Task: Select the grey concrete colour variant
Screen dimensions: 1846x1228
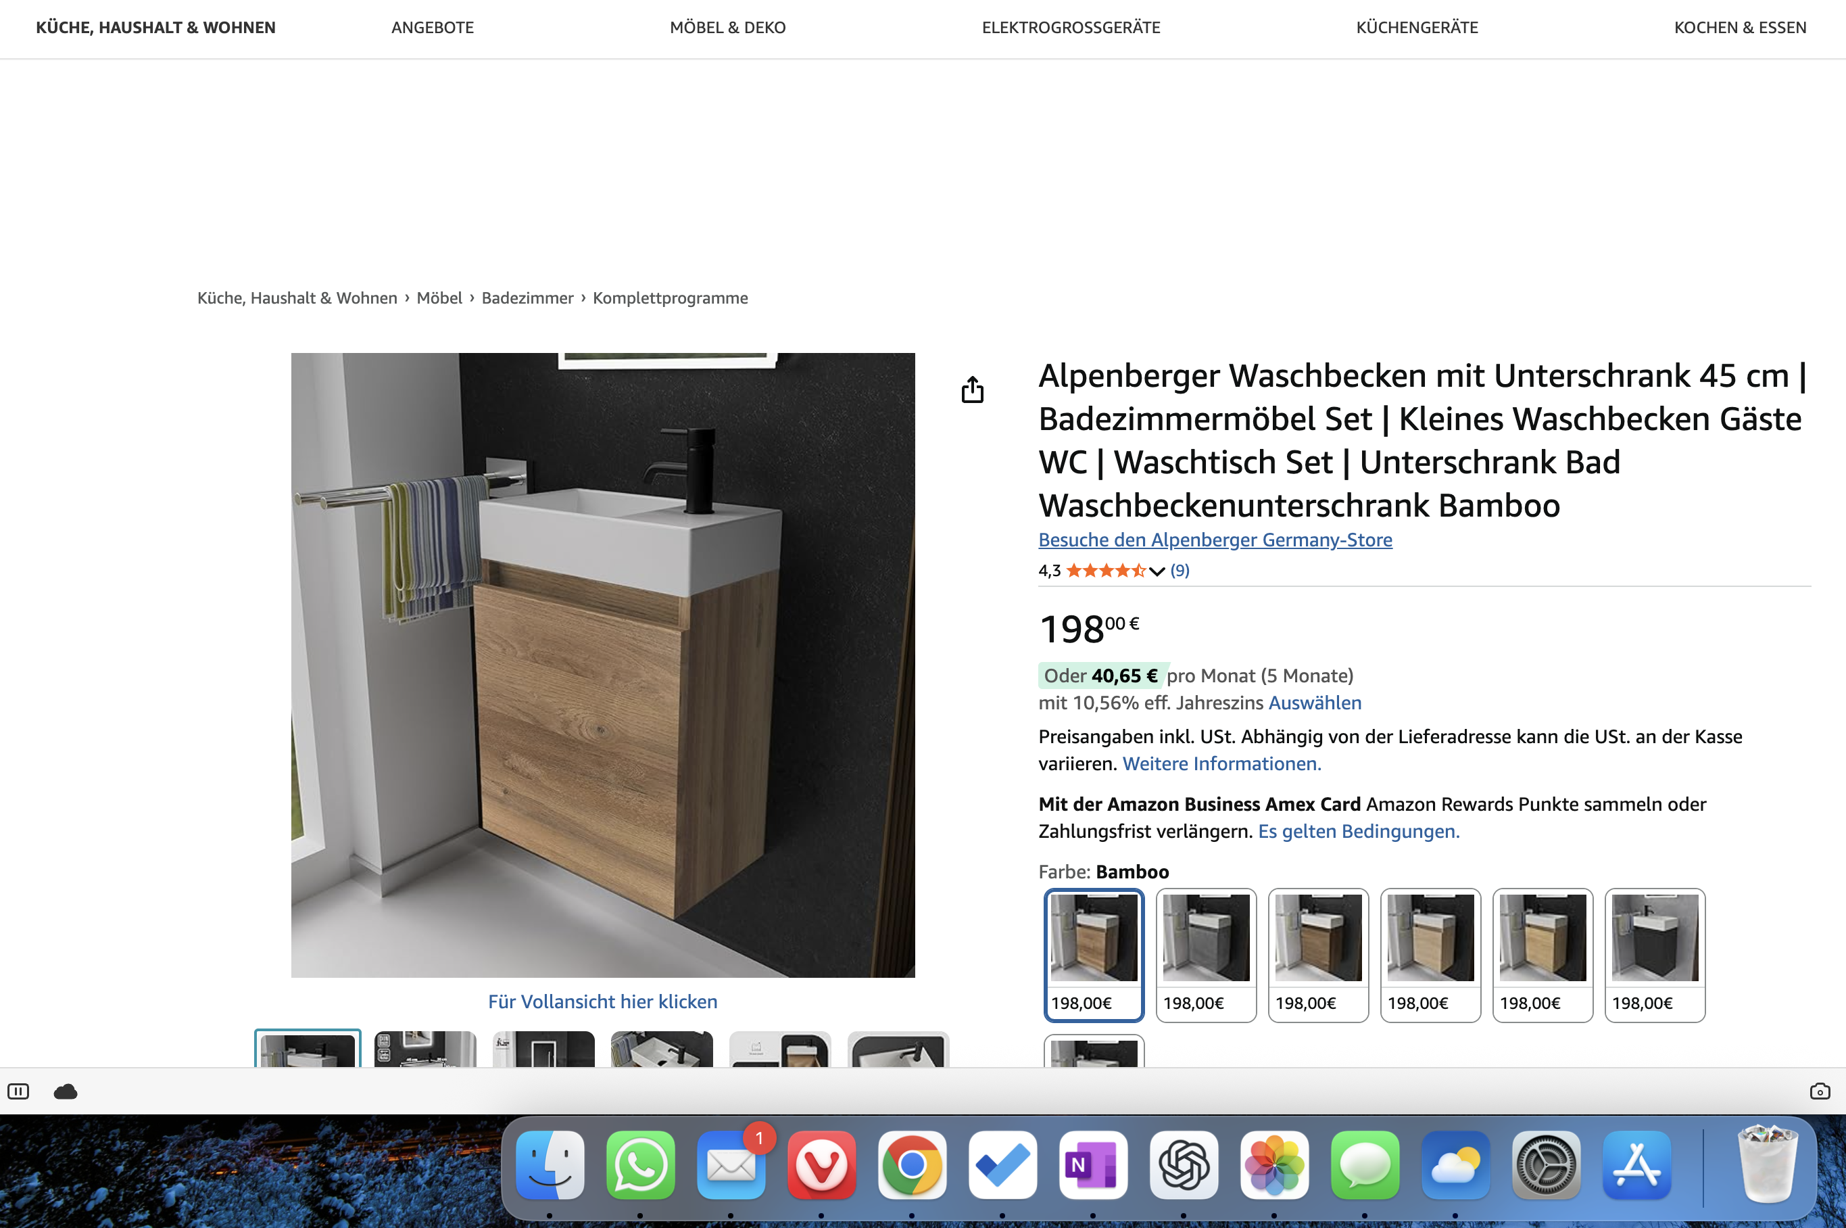Action: click(1206, 954)
